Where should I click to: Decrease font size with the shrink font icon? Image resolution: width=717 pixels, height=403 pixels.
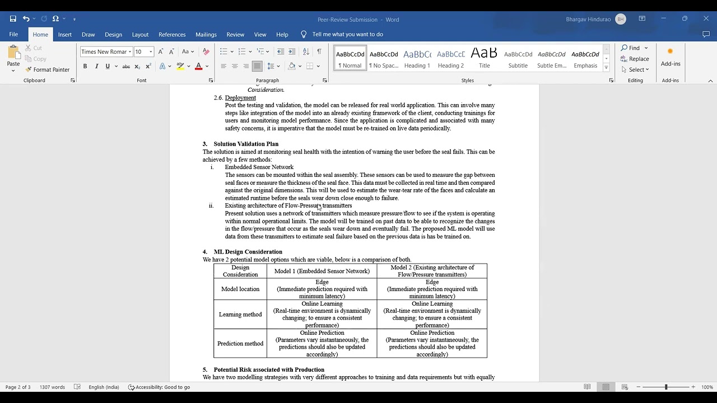[172, 51]
